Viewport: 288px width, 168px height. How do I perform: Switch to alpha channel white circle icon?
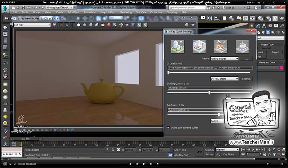click(x=78, y=25)
